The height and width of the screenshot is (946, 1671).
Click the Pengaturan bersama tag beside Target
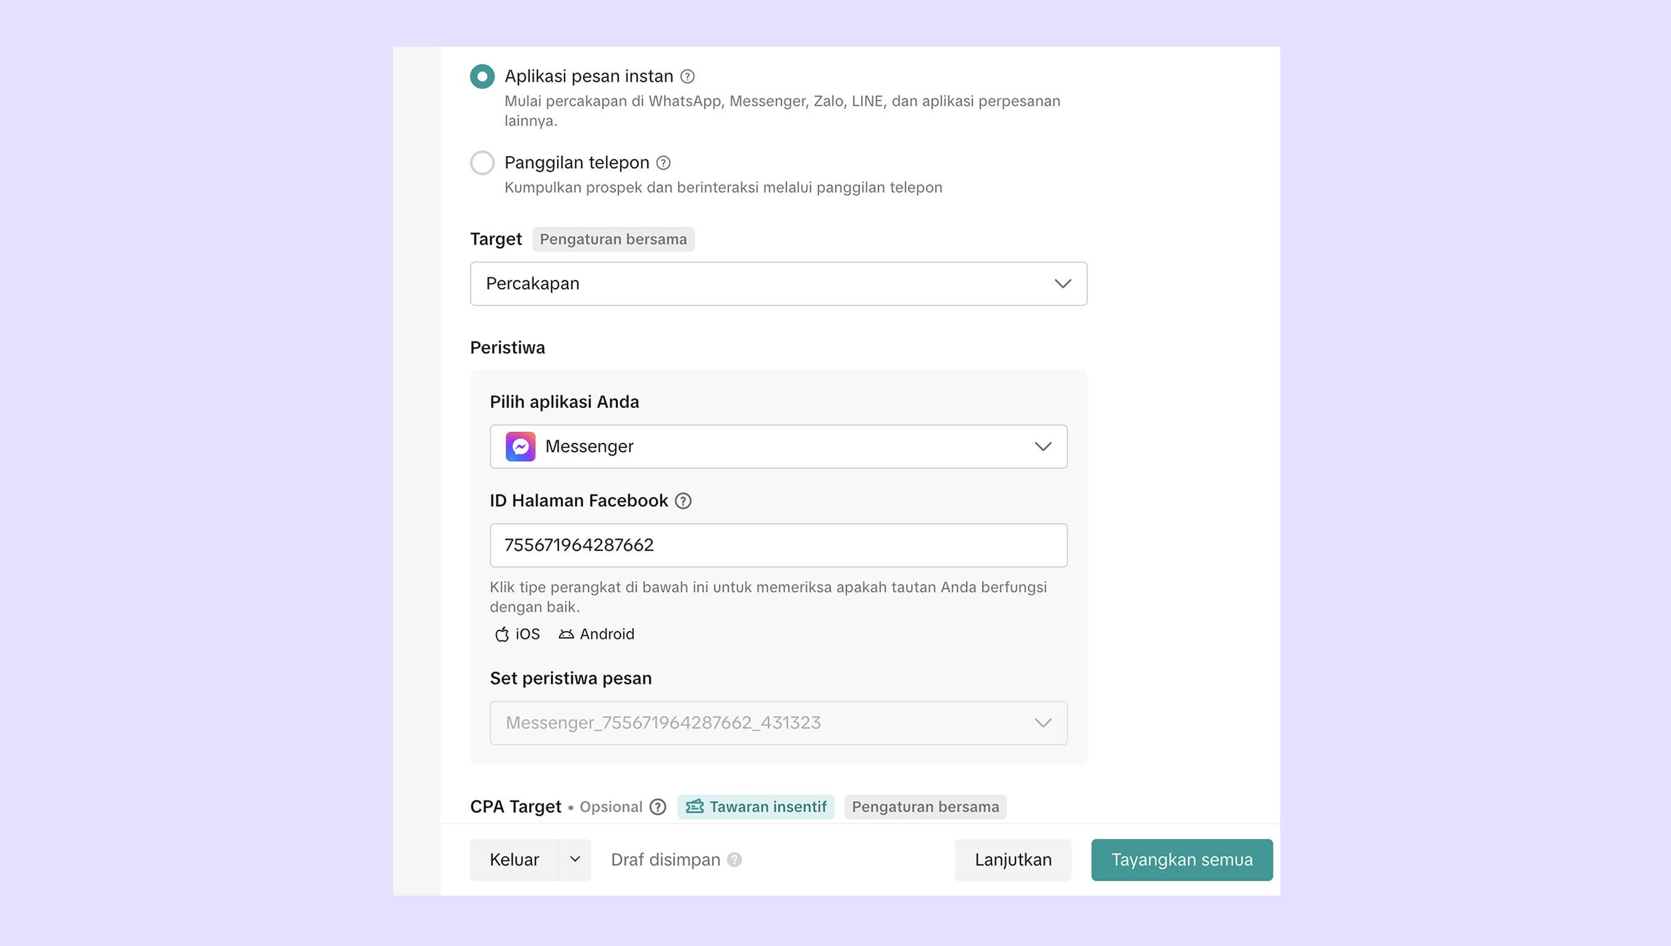click(612, 239)
